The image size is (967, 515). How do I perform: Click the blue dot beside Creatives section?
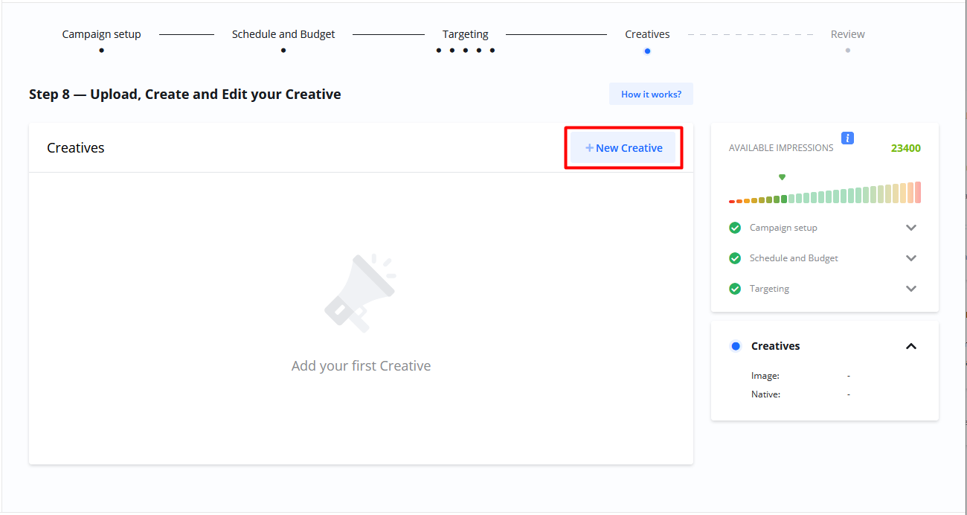(736, 346)
